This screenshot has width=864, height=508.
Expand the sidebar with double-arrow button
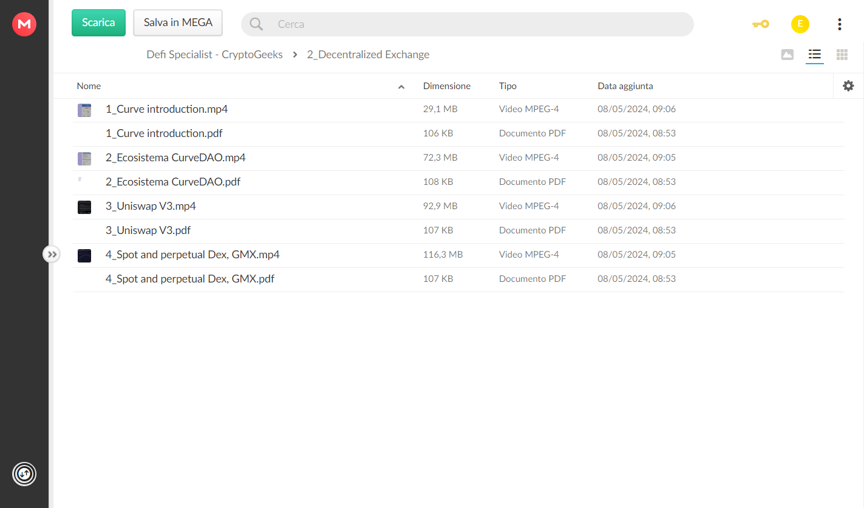52,255
